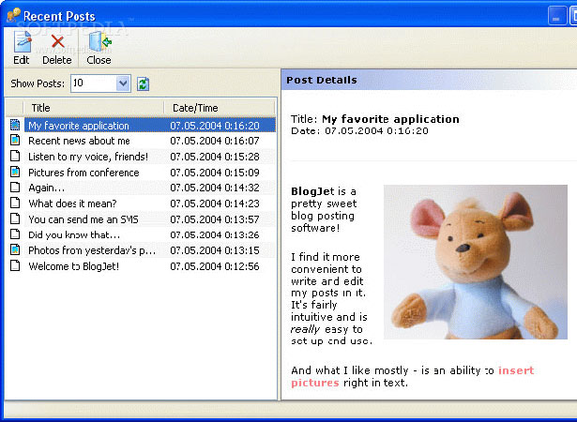Click the bold BlogJet word in post body

(x=312, y=191)
